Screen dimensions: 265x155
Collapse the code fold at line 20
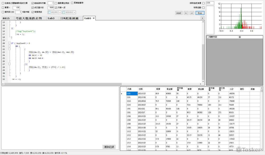point(9,43)
